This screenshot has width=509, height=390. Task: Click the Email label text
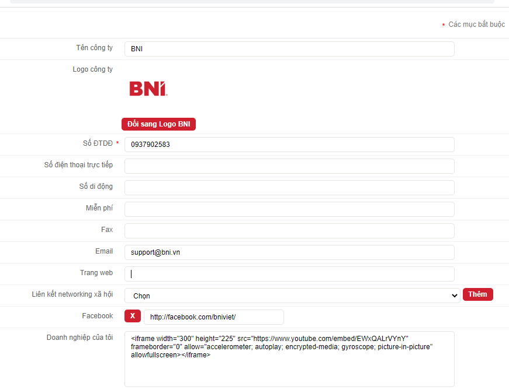click(104, 251)
